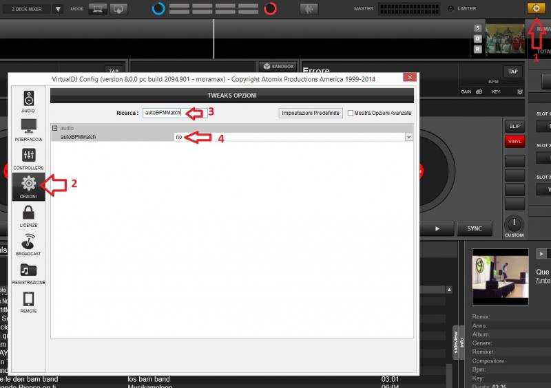This screenshot has height=388, width=551.
Task: Open the Remote settings section
Action: 28,302
